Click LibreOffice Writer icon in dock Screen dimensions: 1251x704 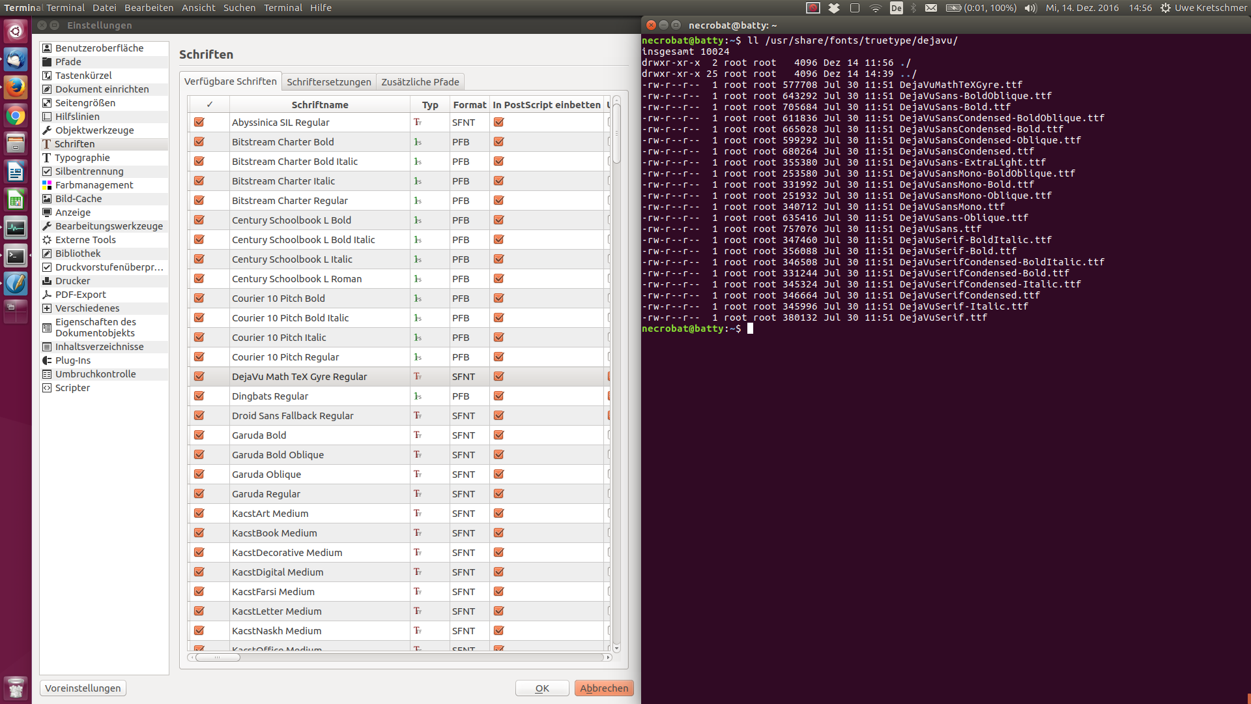click(16, 172)
